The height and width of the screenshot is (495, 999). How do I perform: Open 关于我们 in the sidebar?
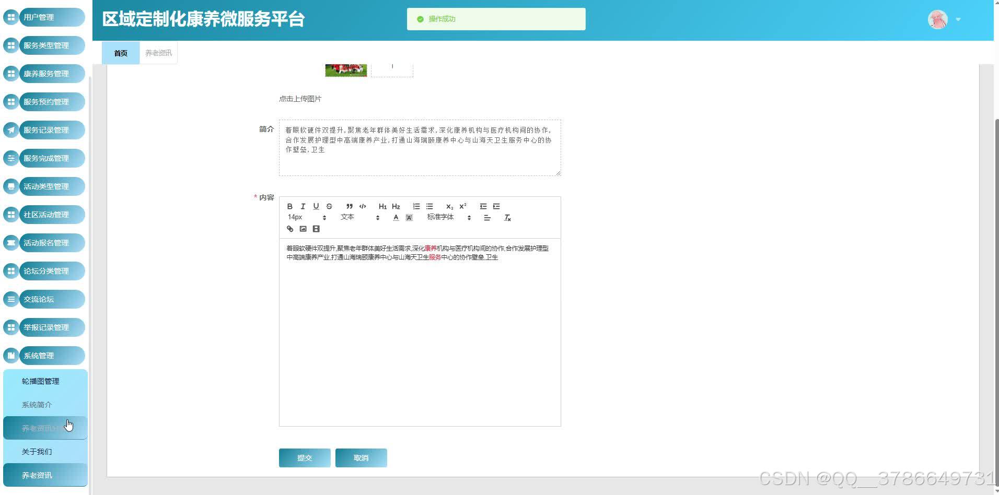(x=45, y=452)
